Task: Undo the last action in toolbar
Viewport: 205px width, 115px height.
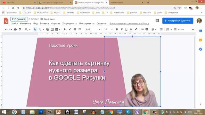Action: click(x=6, y=29)
